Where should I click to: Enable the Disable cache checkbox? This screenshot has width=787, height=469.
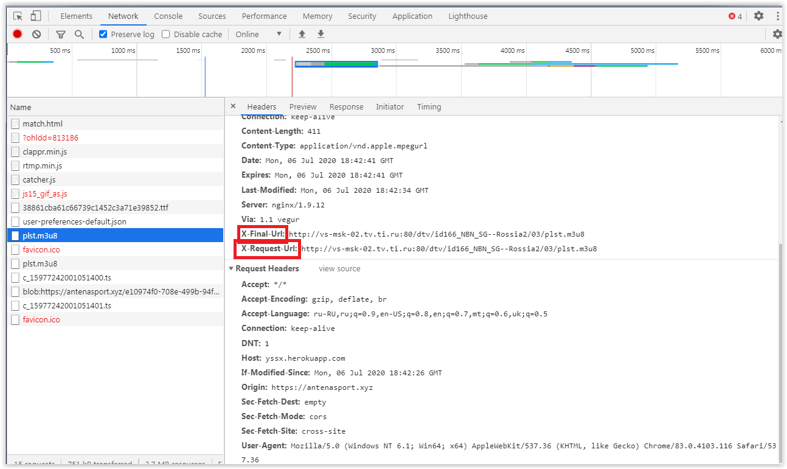tap(166, 34)
